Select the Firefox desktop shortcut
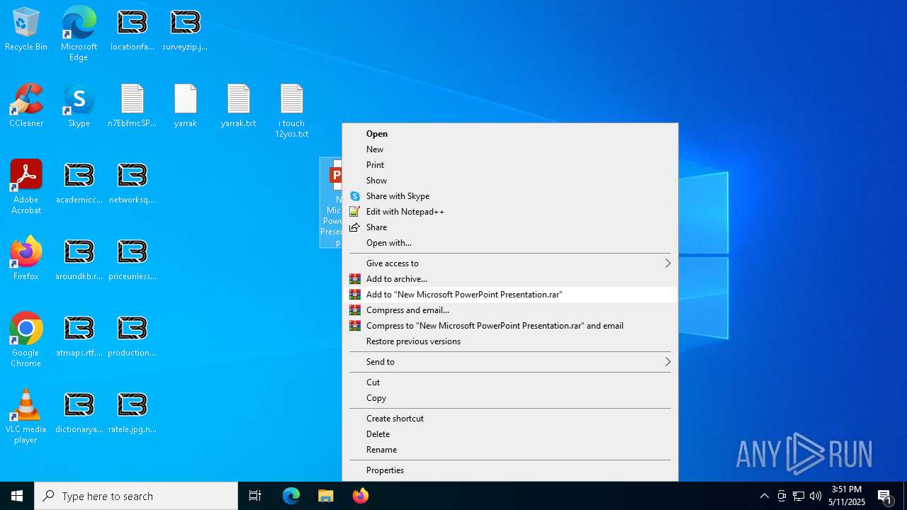 [26, 259]
